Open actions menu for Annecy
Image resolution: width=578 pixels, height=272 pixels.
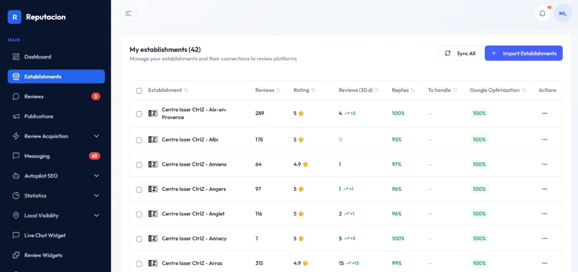click(545, 239)
